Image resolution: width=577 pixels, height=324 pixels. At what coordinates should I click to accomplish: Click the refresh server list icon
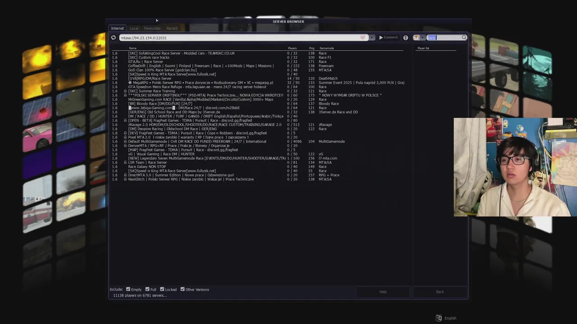pos(114,38)
